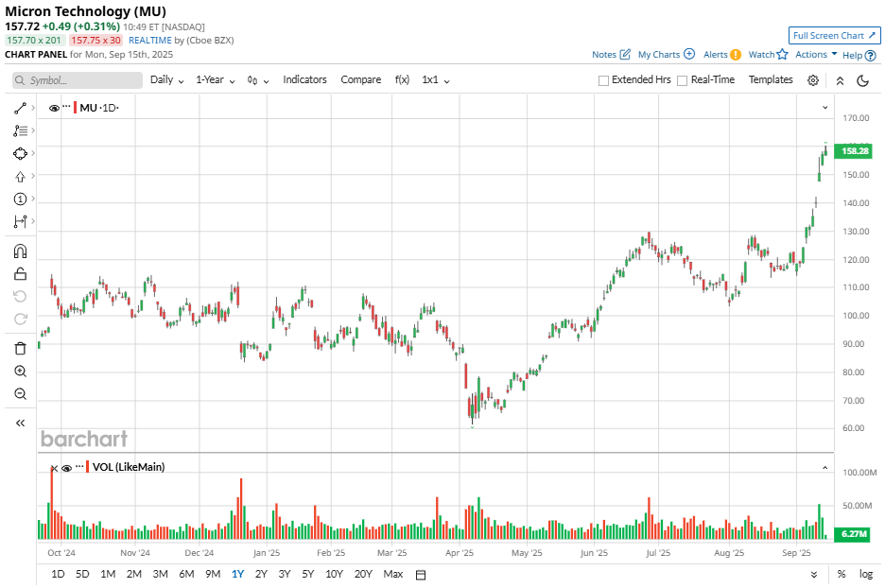Expand the VOL pane chevron
Viewport: 885px width, 588px height.
825,468
